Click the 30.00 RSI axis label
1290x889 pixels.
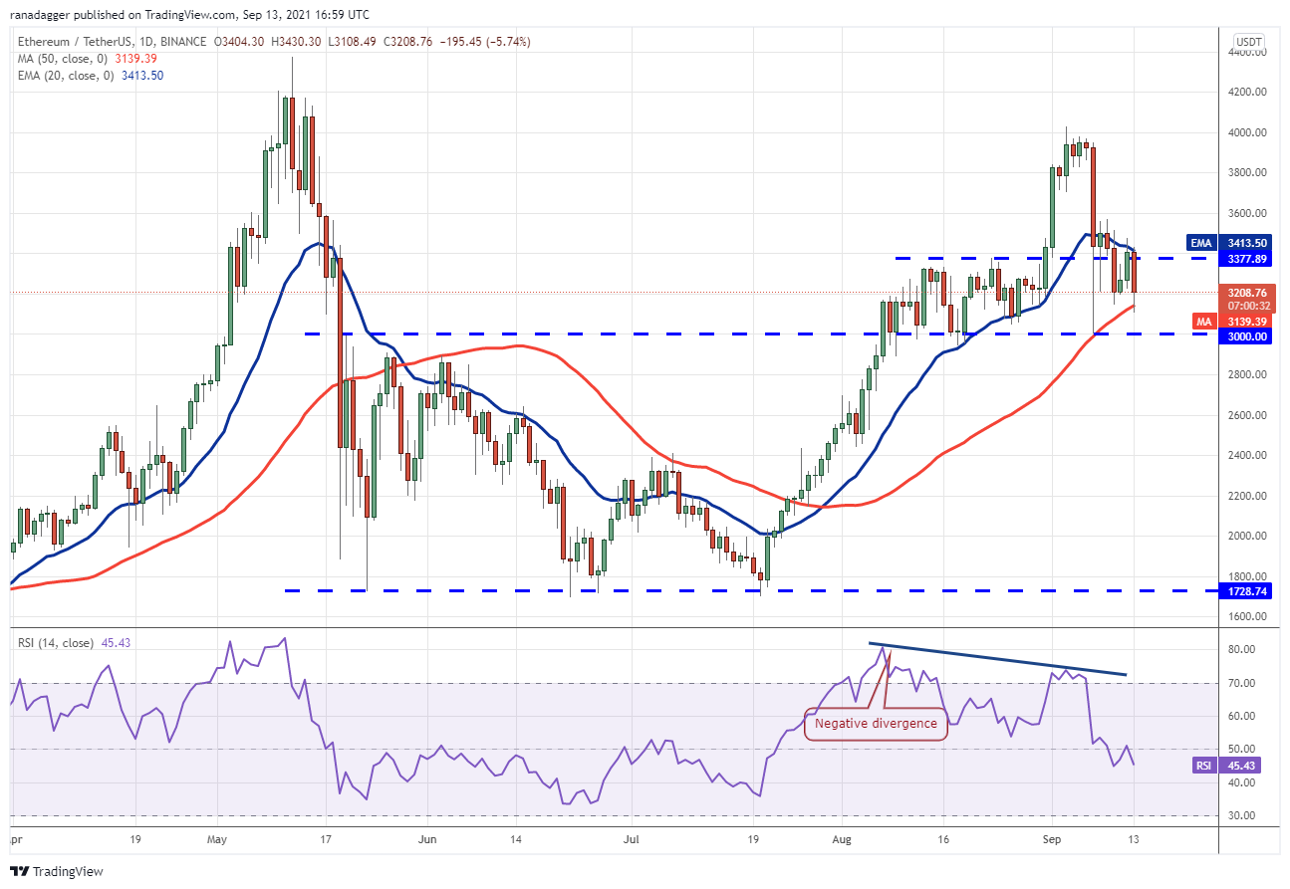1239,815
